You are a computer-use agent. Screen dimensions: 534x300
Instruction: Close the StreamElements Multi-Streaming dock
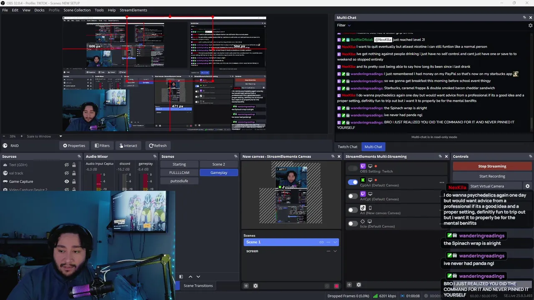click(x=446, y=157)
